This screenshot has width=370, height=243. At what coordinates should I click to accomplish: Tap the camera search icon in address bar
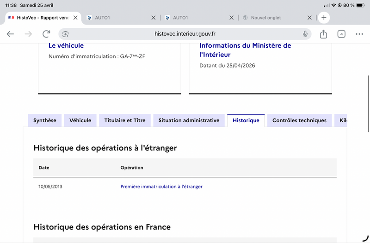tap(65, 34)
